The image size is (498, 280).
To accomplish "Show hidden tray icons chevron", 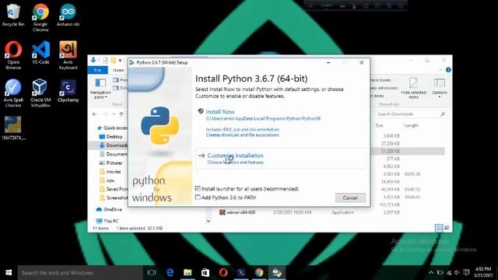I will pos(431,272).
